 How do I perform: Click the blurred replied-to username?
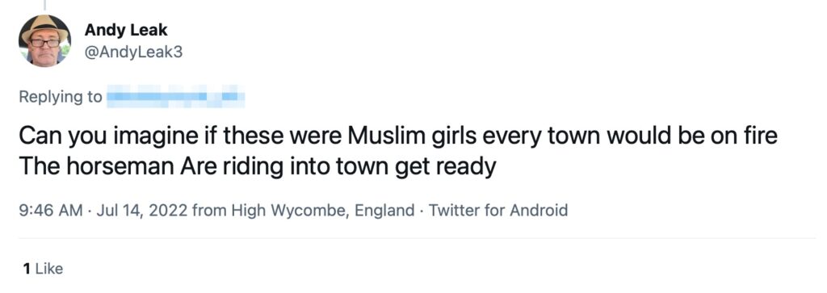tap(175, 98)
